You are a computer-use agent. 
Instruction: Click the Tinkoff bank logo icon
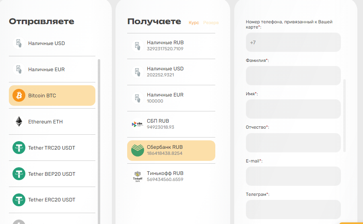[x=137, y=176]
